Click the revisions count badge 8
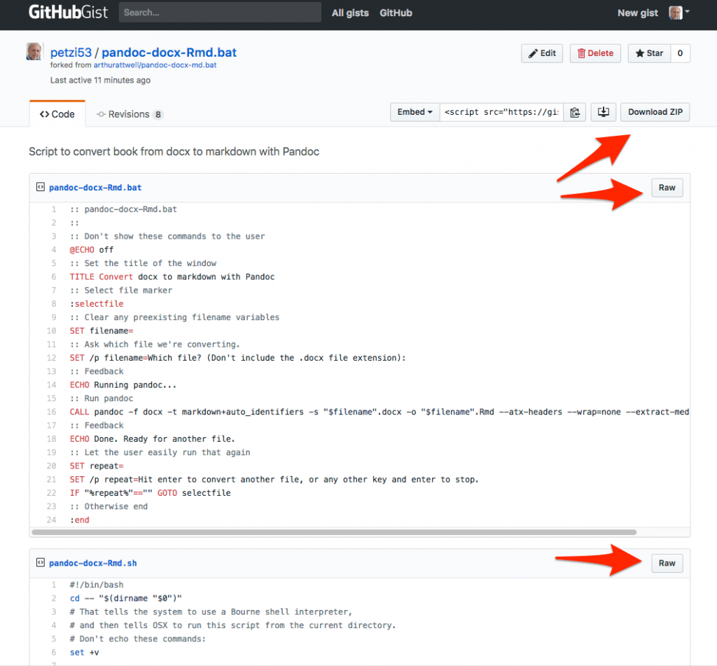This screenshot has height=666, width=717. (x=158, y=114)
